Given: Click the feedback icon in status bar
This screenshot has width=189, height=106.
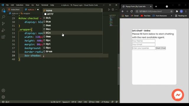Looking at the screenshot, I should [x=112, y=102].
